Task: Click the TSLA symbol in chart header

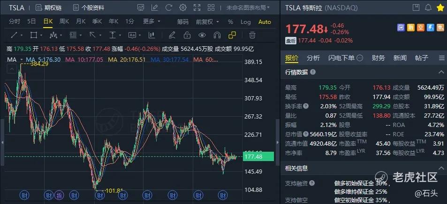Action: coord(16,8)
